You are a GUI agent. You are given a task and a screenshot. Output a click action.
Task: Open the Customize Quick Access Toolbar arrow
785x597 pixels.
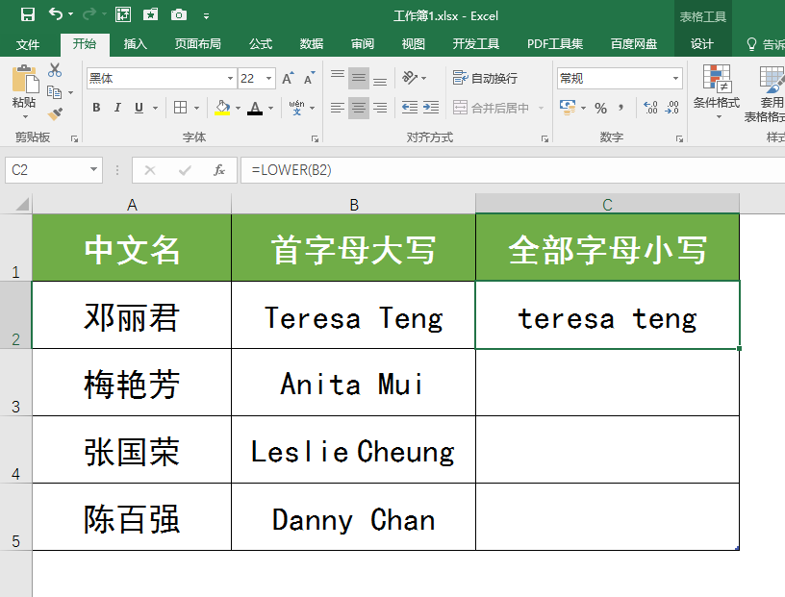[206, 16]
